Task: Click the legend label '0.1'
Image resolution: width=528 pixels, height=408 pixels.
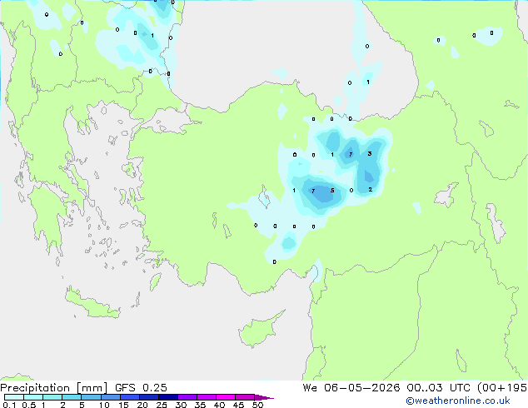Action: (9, 405)
